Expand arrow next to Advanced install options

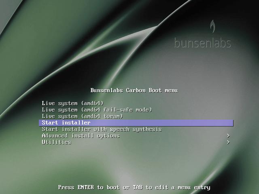point(228,136)
